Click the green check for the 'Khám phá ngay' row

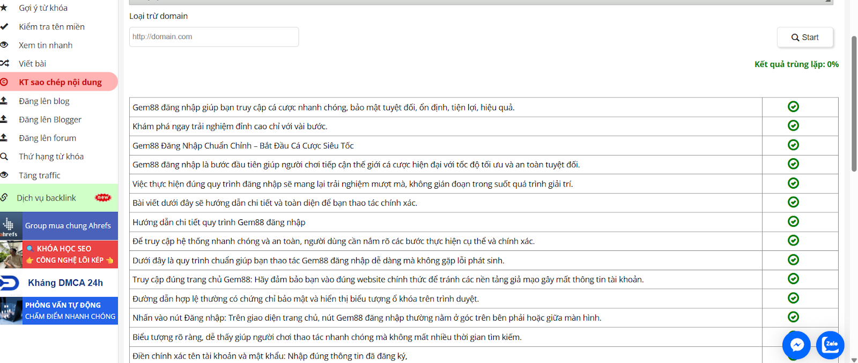793,126
